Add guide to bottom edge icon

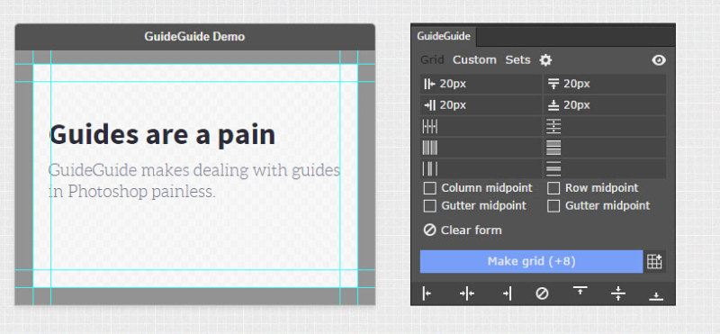click(x=656, y=296)
